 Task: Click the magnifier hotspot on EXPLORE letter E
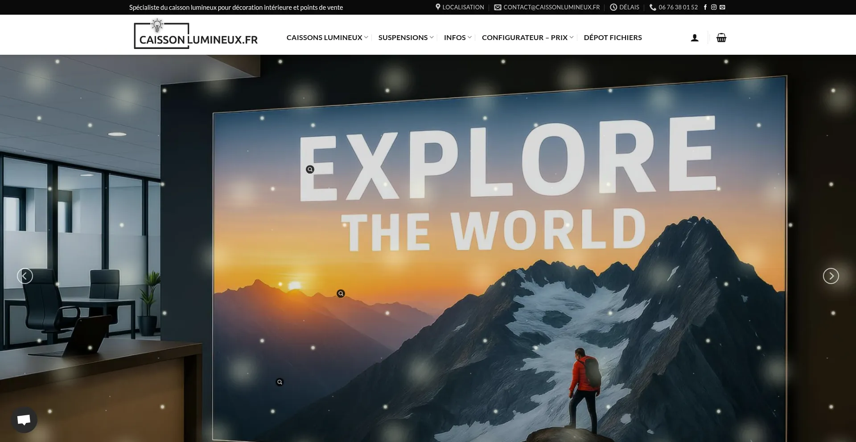pos(310,170)
